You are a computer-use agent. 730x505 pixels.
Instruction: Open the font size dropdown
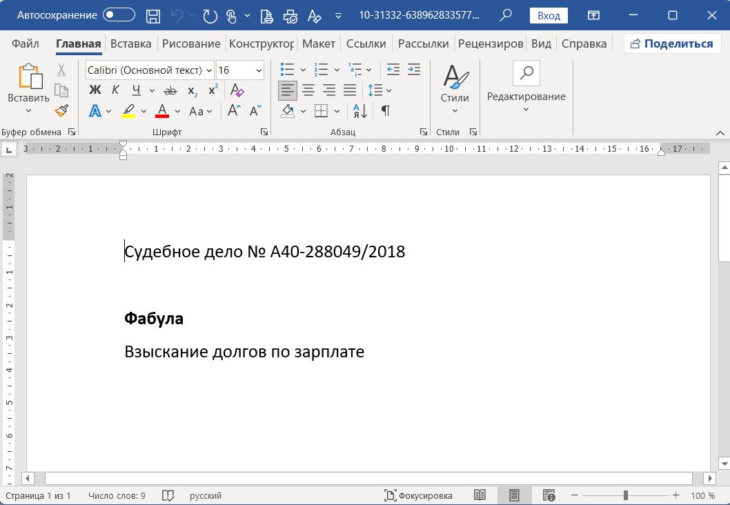pos(256,70)
